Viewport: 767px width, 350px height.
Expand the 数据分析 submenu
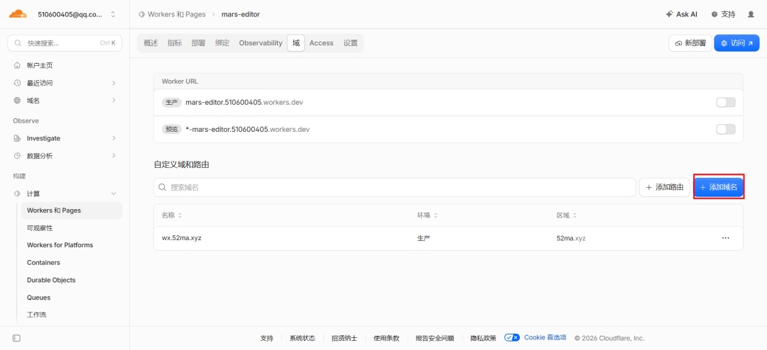tap(114, 156)
